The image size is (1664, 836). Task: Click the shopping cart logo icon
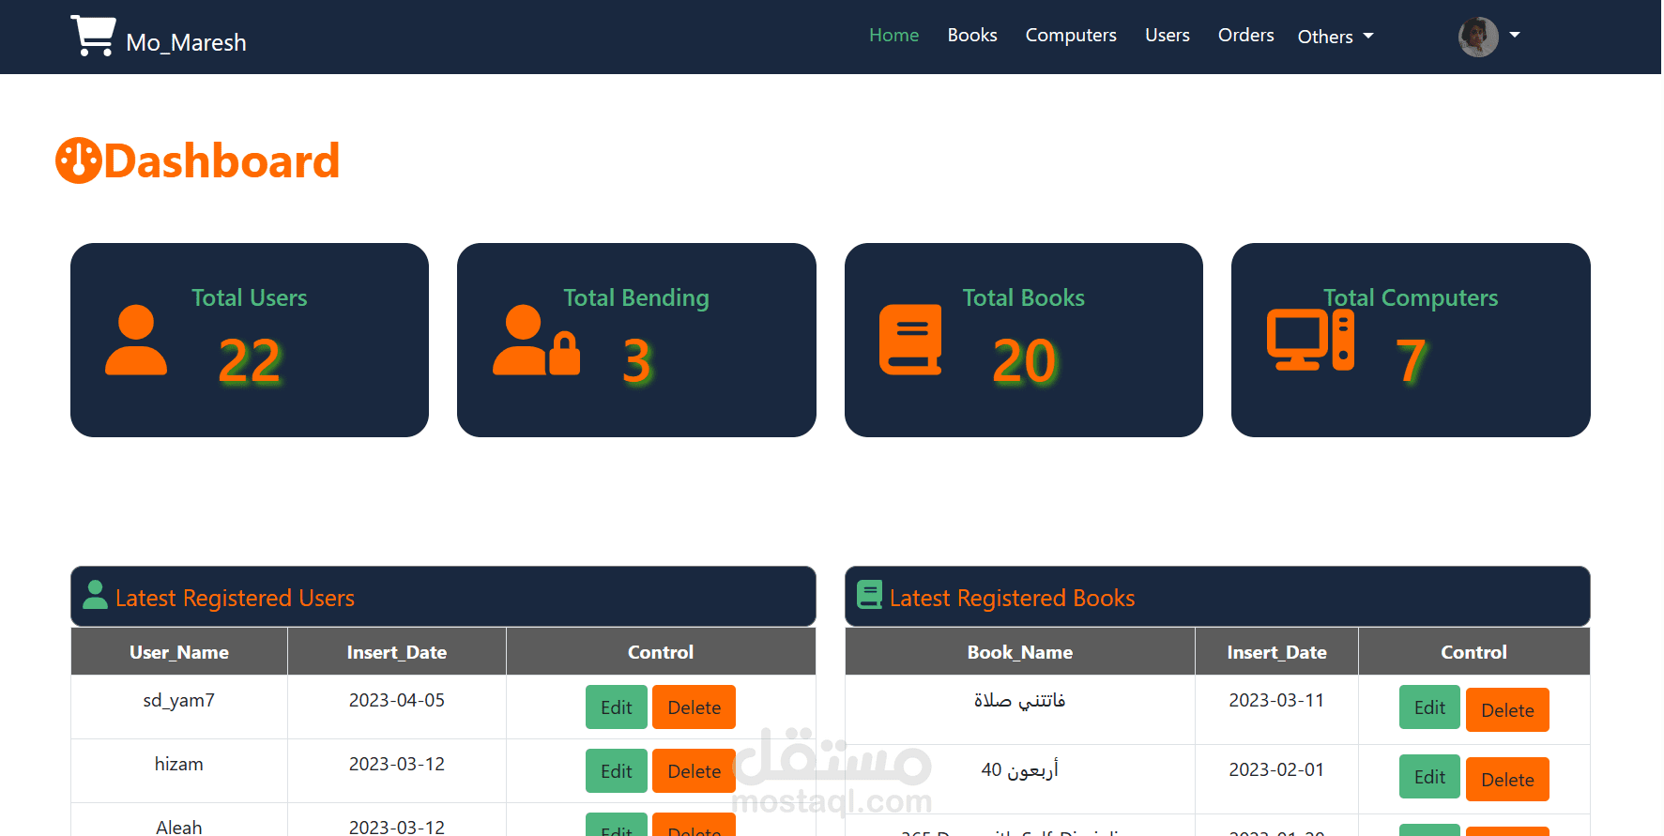pos(93,37)
